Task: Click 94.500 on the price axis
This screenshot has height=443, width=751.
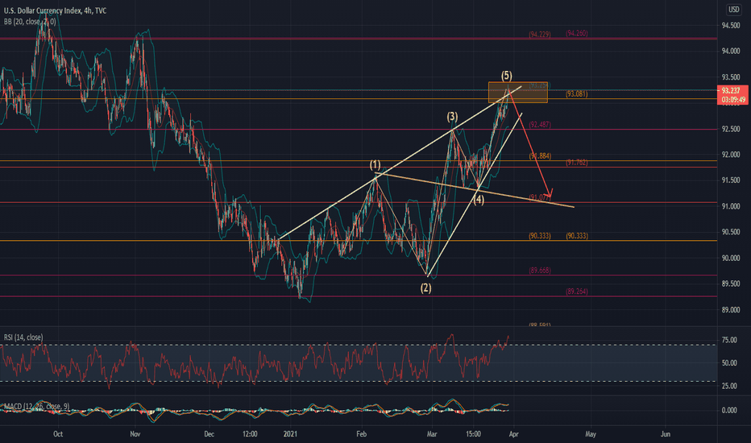Action: pos(731,26)
